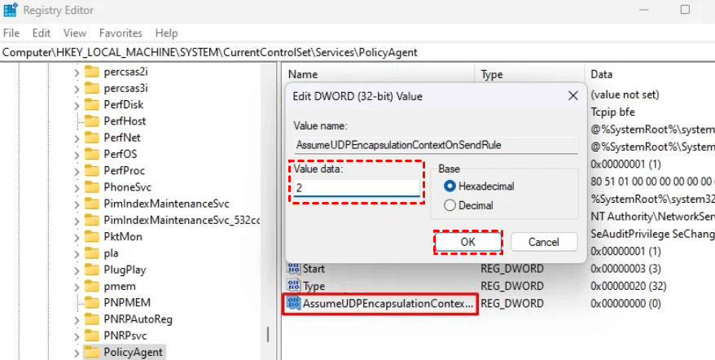Select the PerfHost folder icon
Image resolution: width=715 pixels, height=360 pixels.
tap(92, 121)
